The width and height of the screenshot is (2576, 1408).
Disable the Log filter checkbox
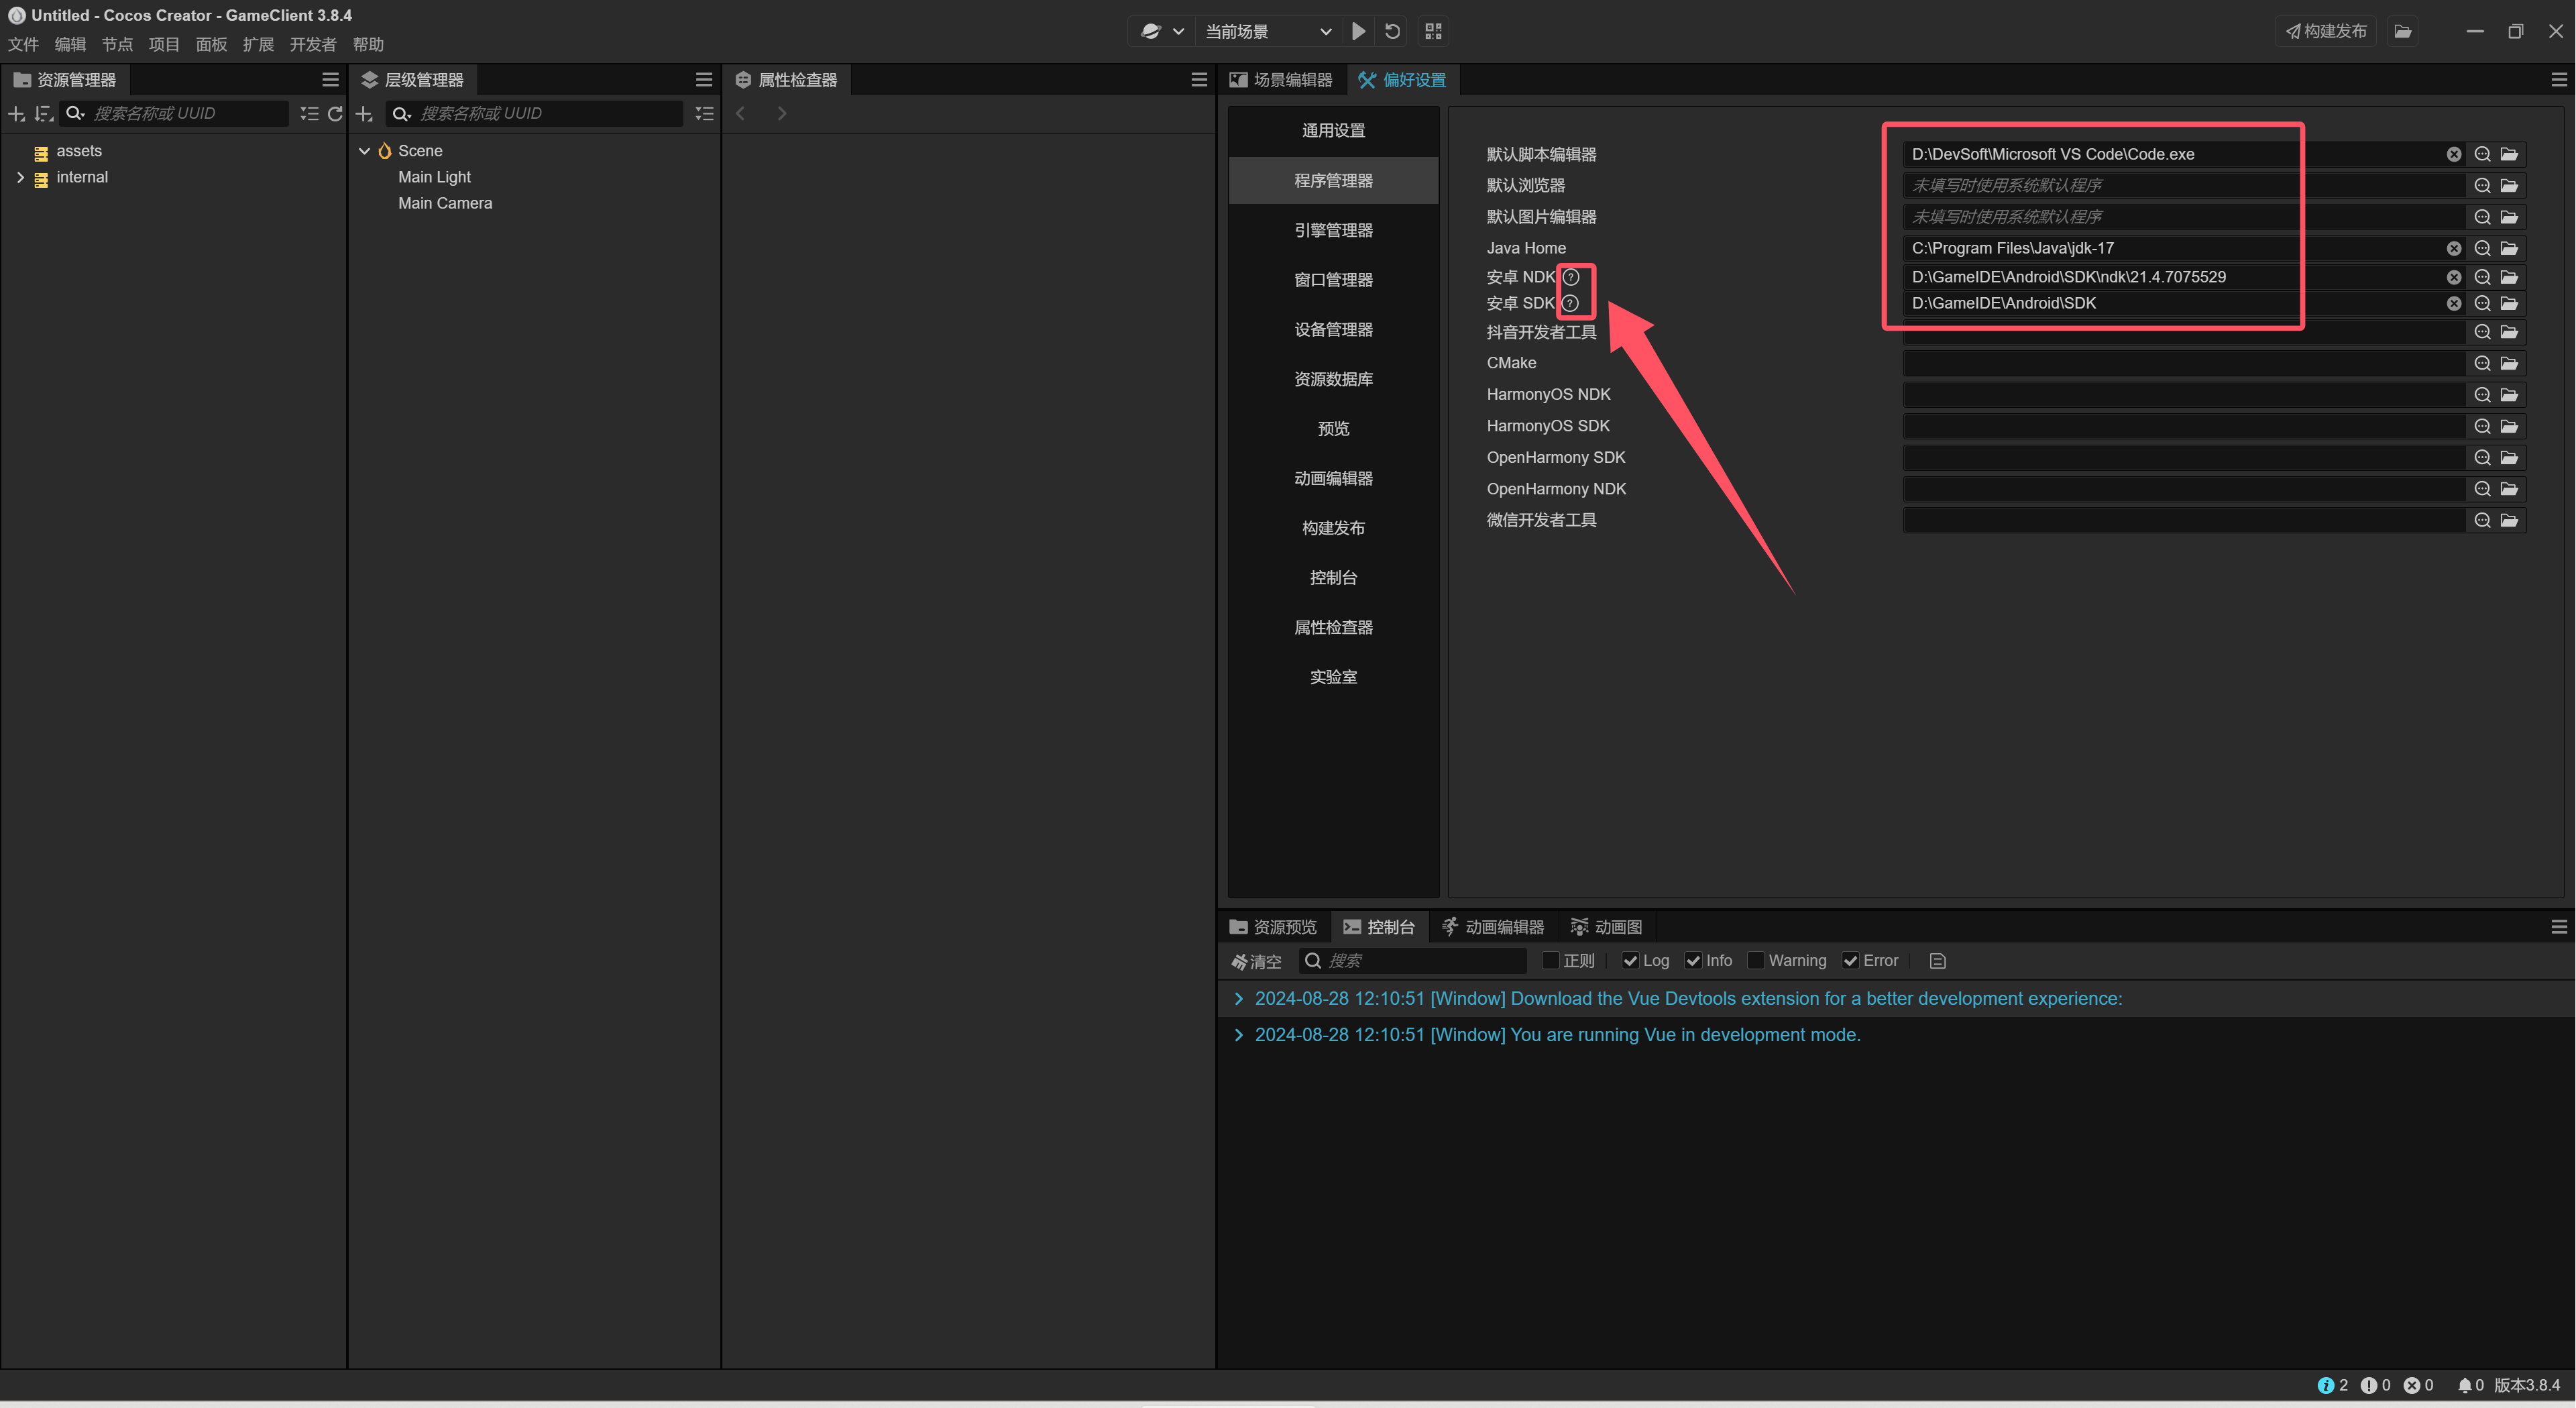point(1630,961)
